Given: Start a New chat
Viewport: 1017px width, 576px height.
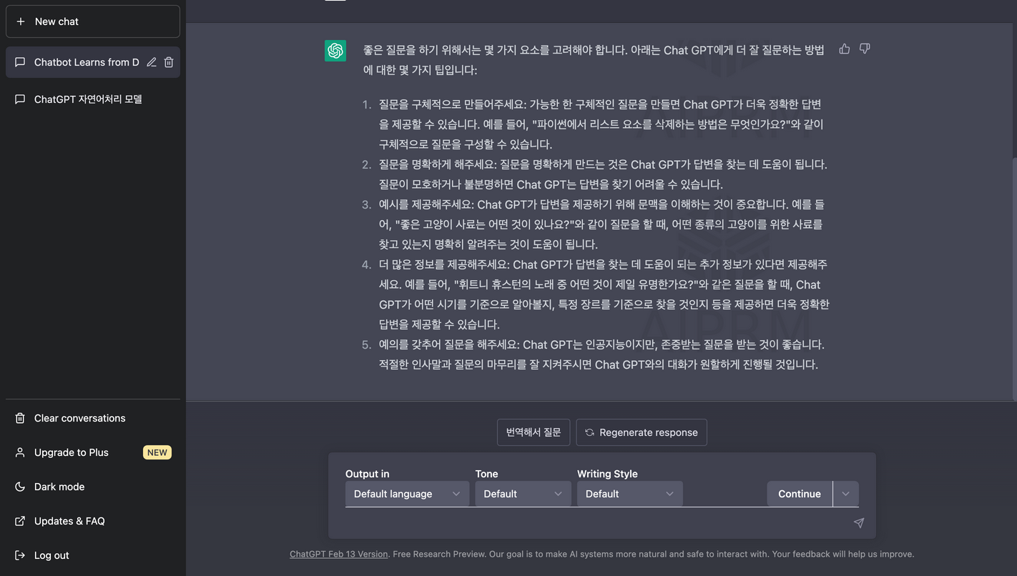Looking at the screenshot, I should click(x=93, y=21).
